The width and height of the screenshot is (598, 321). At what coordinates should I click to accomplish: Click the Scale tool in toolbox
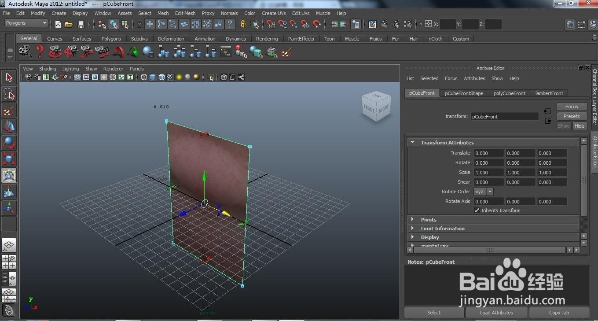(x=9, y=159)
